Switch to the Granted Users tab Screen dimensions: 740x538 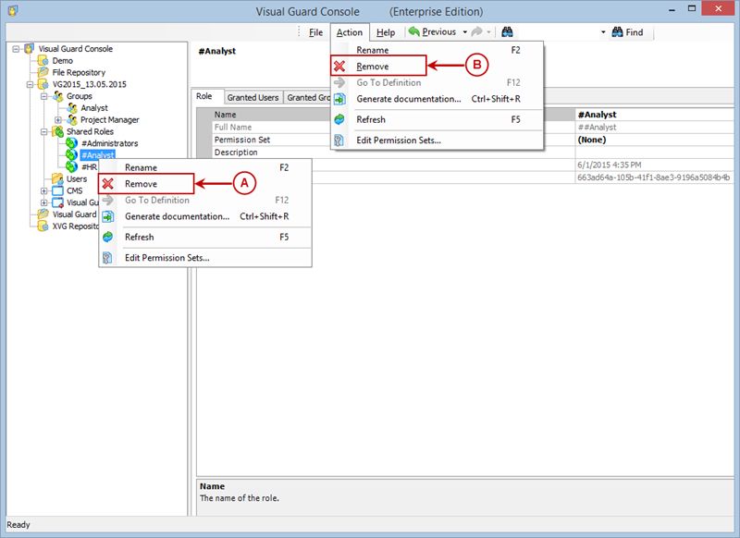tap(253, 98)
